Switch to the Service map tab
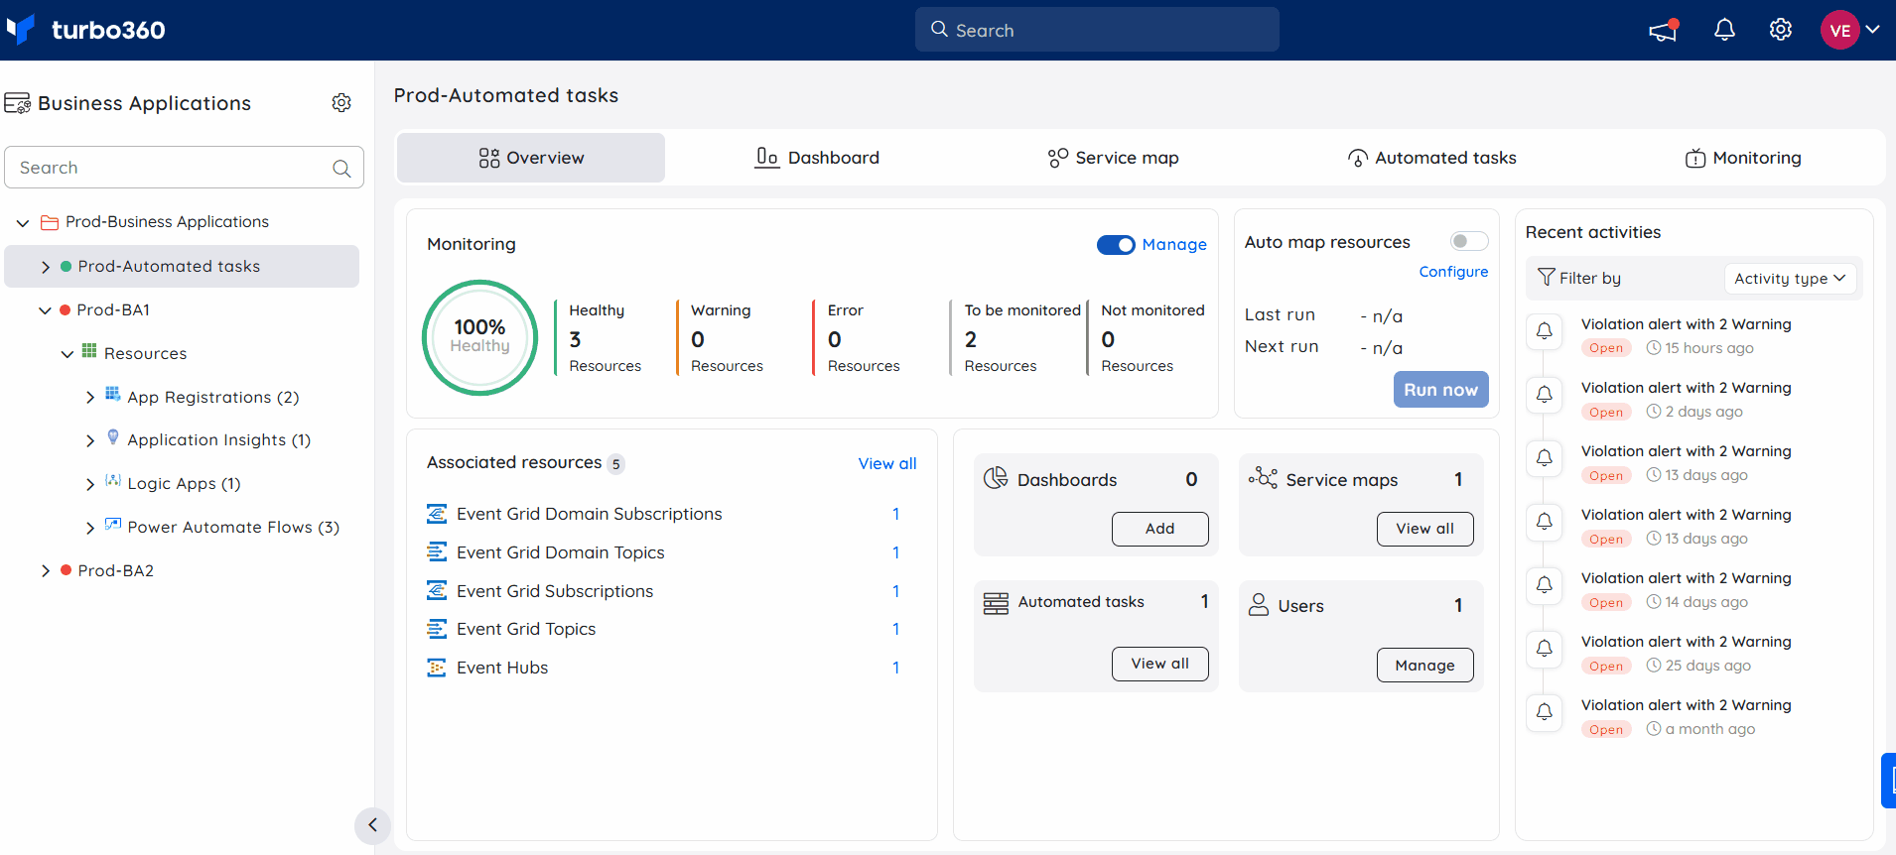The image size is (1896, 855). click(x=1113, y=158)
